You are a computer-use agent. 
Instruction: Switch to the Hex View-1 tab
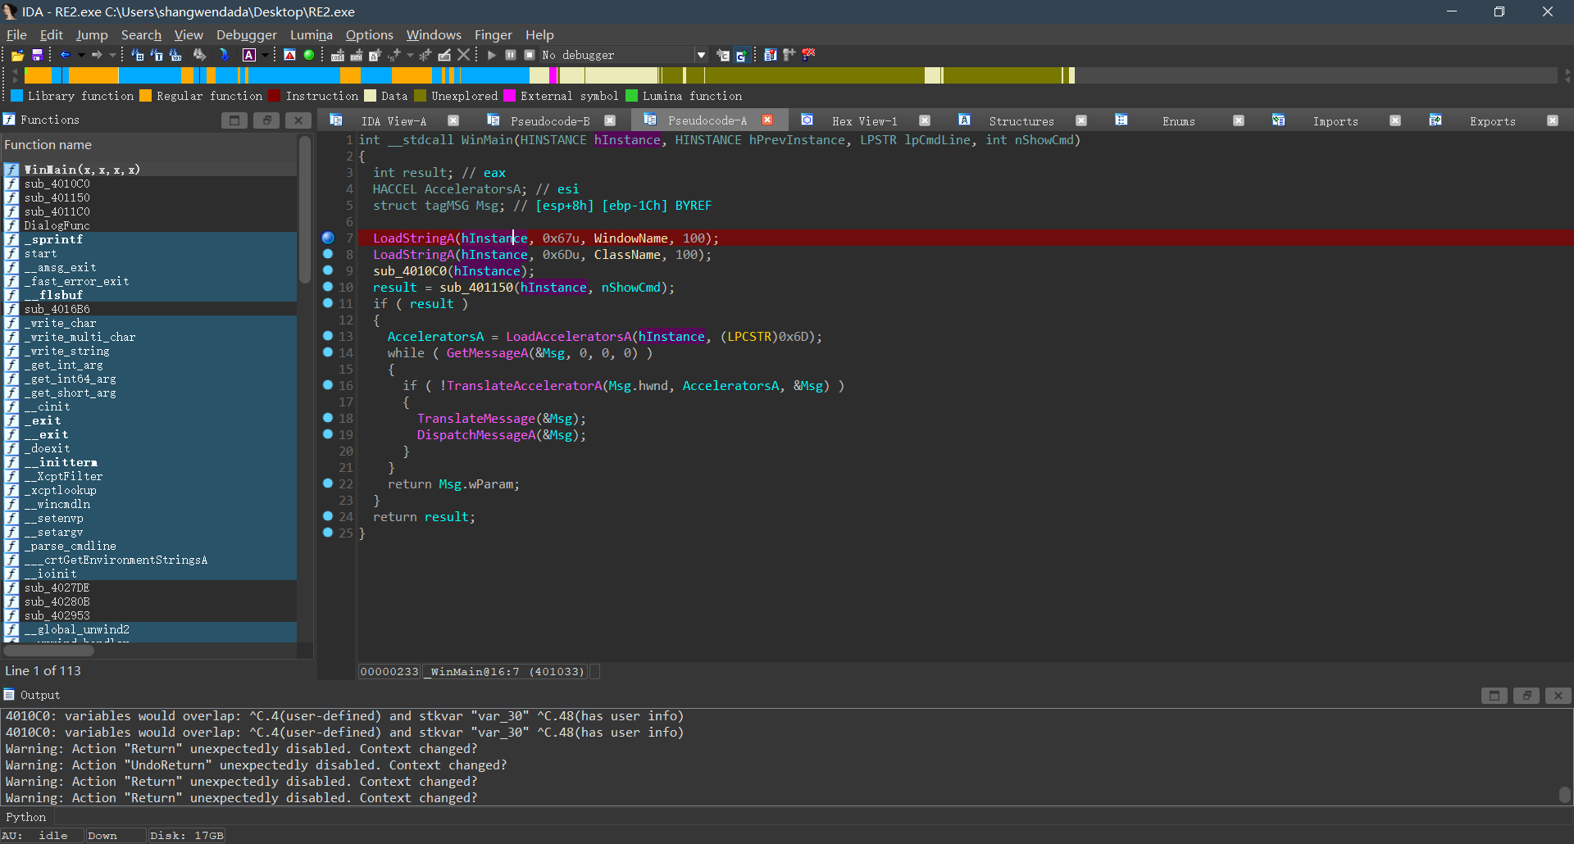pos(864,120)
